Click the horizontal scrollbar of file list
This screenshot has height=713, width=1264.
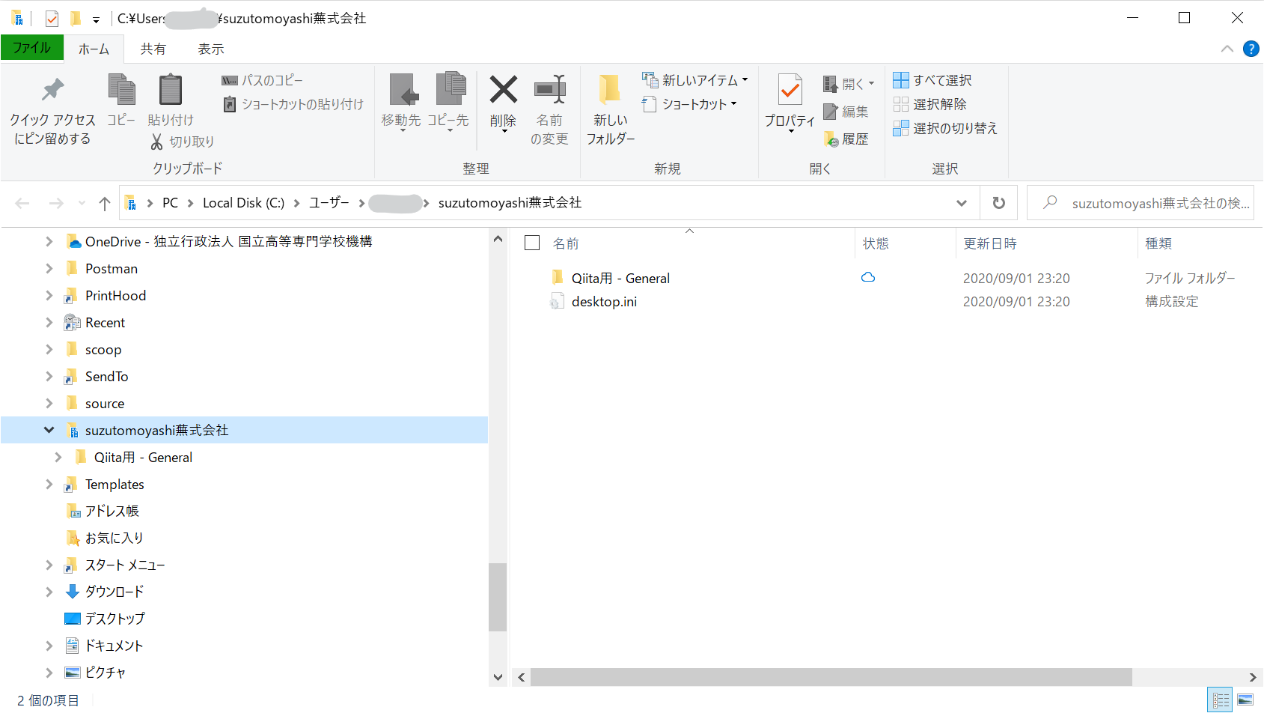click(831, 677)
